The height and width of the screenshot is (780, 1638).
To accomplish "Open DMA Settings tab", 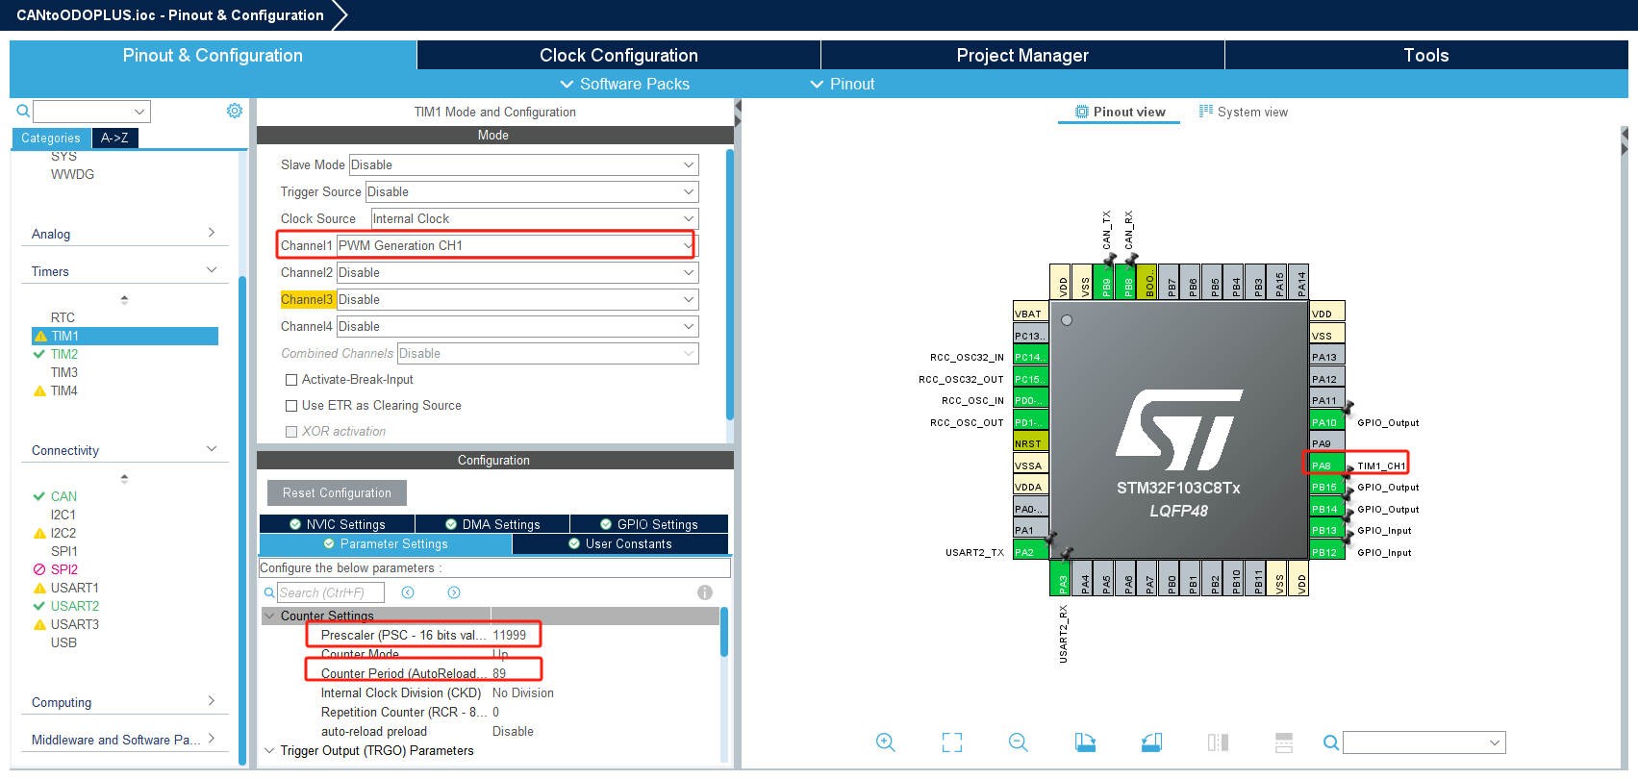I will [492, 524].
